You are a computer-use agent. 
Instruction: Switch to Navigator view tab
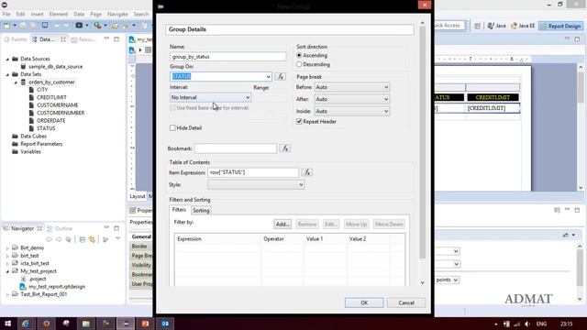click(22, 228)
